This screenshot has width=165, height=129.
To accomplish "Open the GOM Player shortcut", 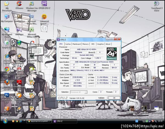I will [x=19, y=97].
